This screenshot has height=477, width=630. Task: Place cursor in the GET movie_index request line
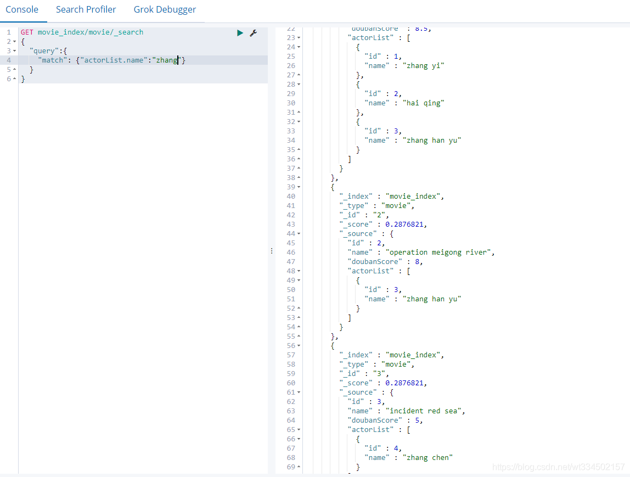pyautogui.click(x=82, y=32)
